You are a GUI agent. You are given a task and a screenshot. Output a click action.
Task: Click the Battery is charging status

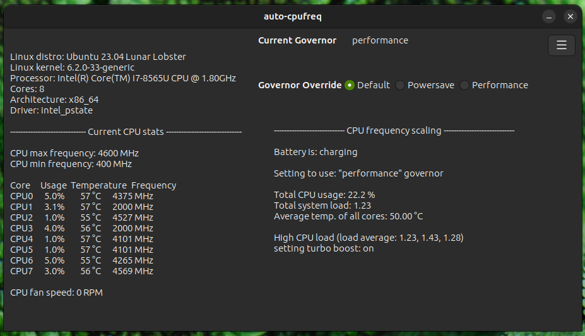(316, 152)
